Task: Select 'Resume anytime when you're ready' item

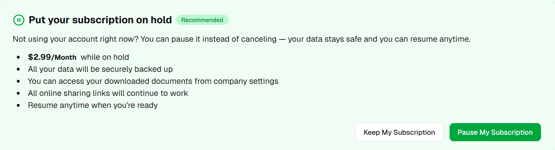Action: (93, 105)
